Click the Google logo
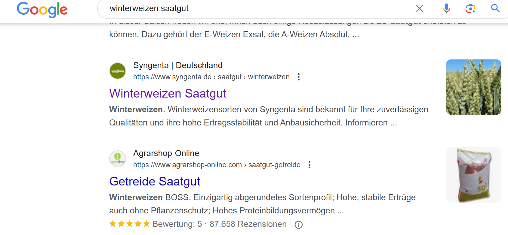Screen dimensions: 508x235 [x=42, y=10]
